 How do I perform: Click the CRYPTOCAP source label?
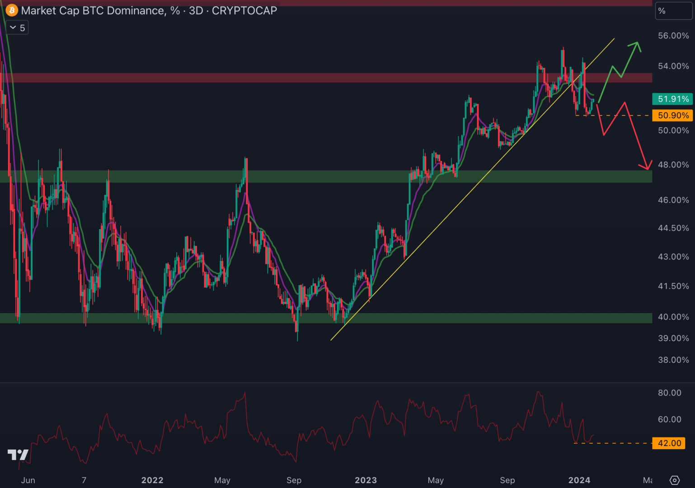[244, 10]
